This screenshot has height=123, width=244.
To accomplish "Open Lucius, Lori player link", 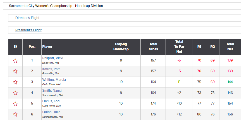I will tap(51, 101).
